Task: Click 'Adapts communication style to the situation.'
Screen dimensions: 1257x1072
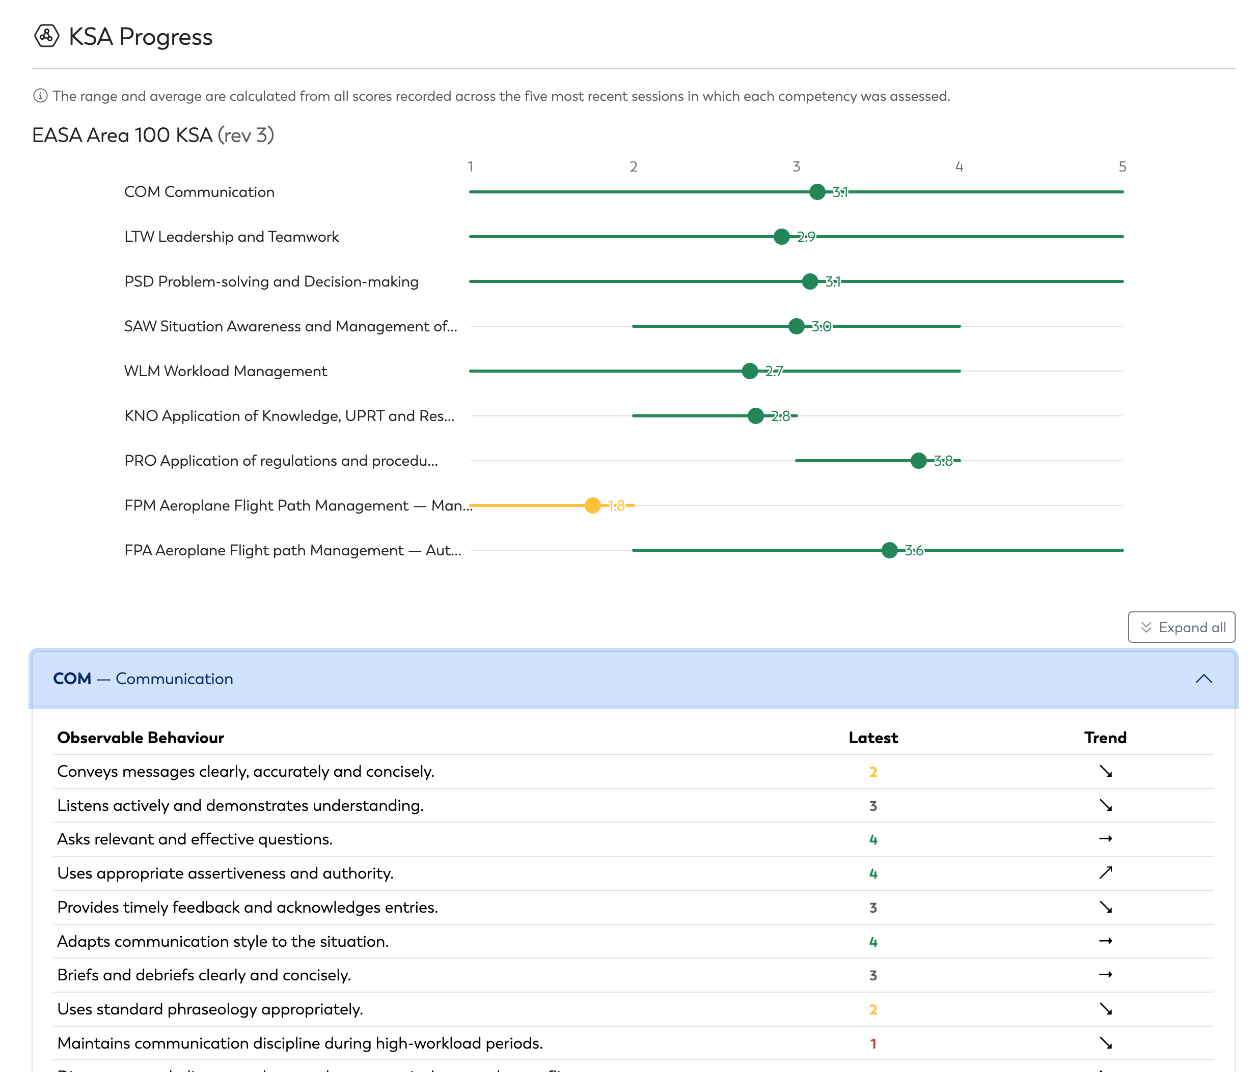Action: pyautogui.click(x=223, y=942)
